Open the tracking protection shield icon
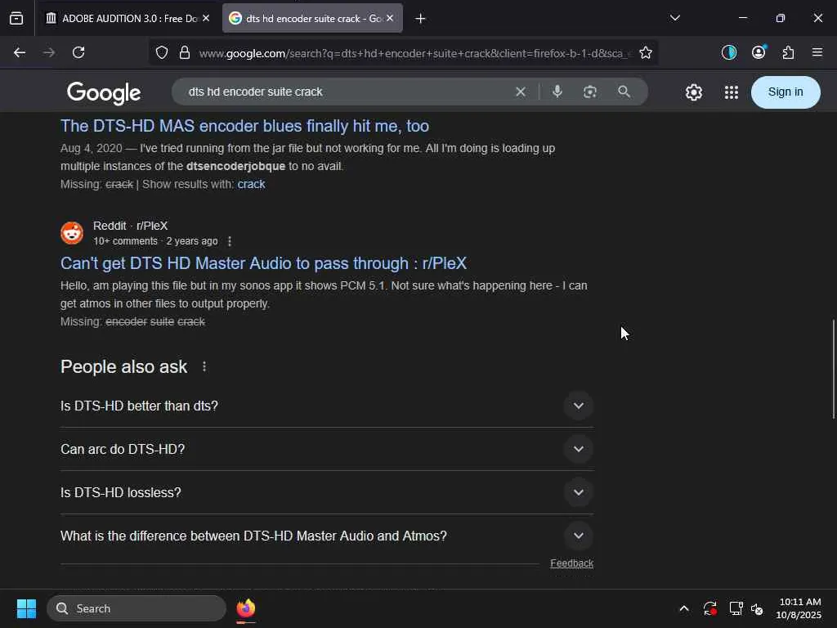Image resolution: width=837 pixels, height=628 pixels. coord(162,52)
